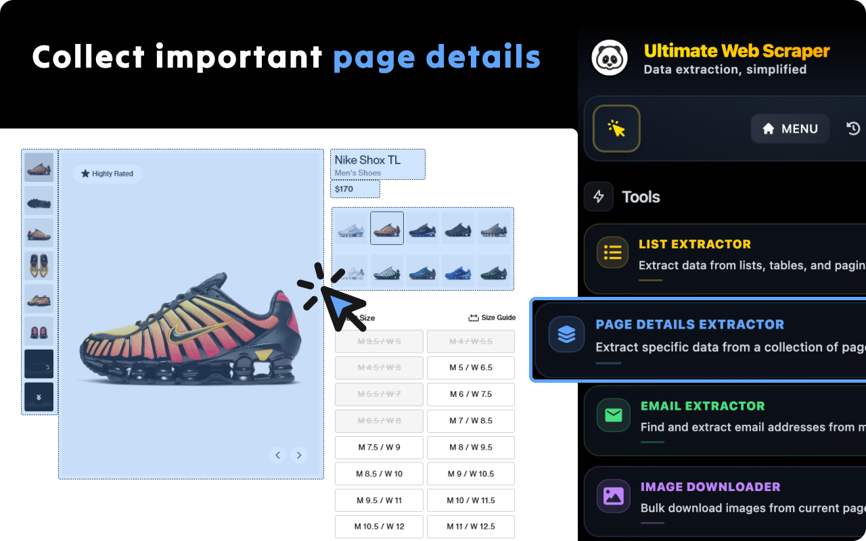Click the next image chevron arrow

click(299, 455)
